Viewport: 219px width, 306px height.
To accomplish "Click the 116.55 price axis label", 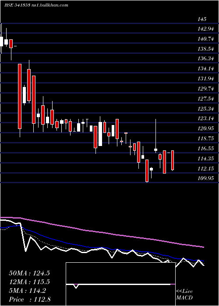I will click(206, 149).
